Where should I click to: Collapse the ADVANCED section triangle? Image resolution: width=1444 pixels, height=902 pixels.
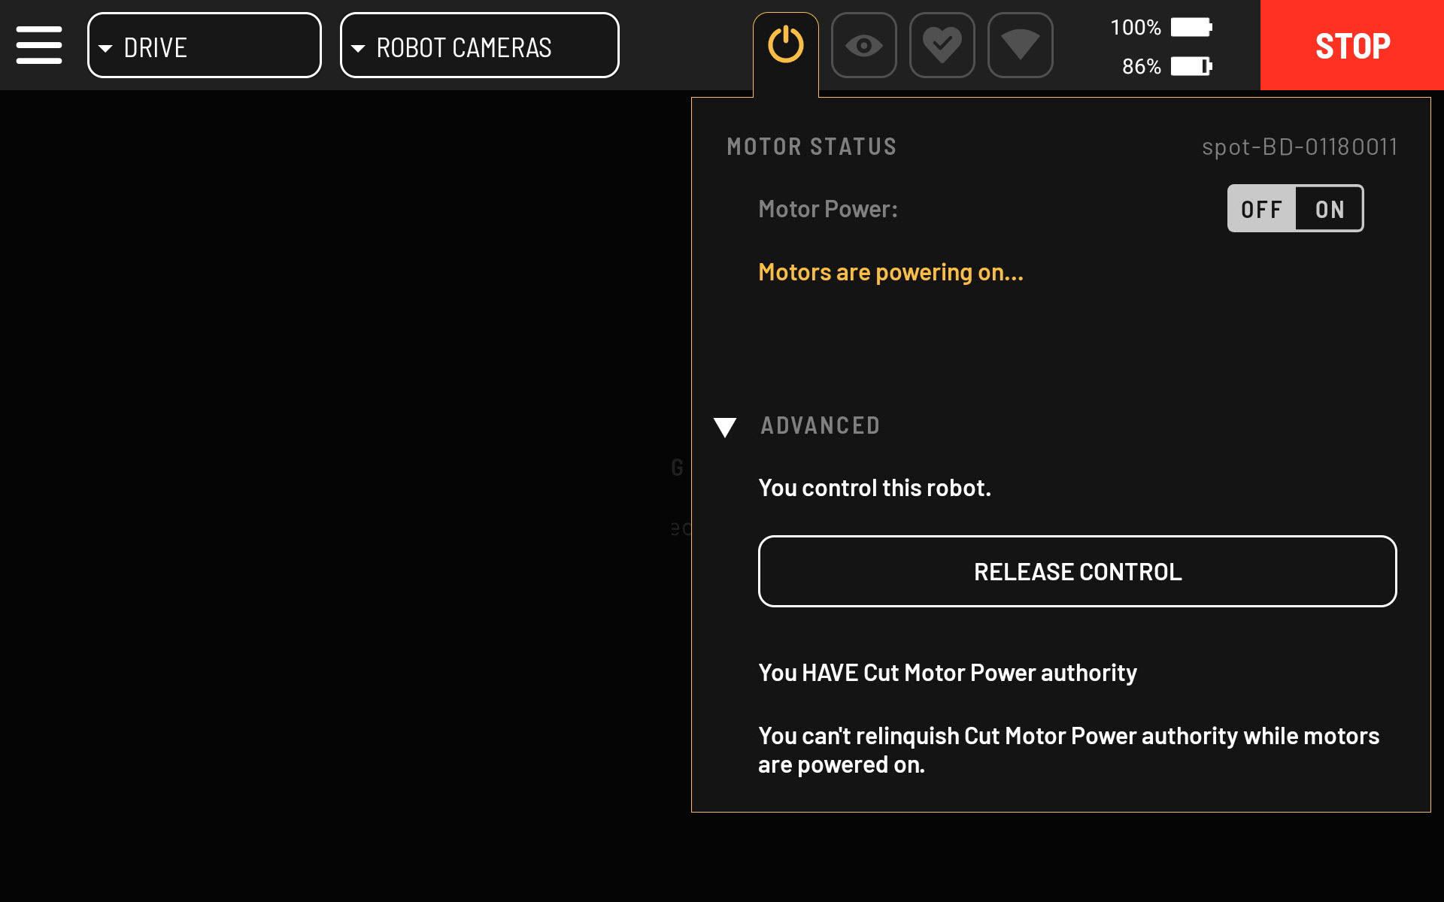pos(725,427)
